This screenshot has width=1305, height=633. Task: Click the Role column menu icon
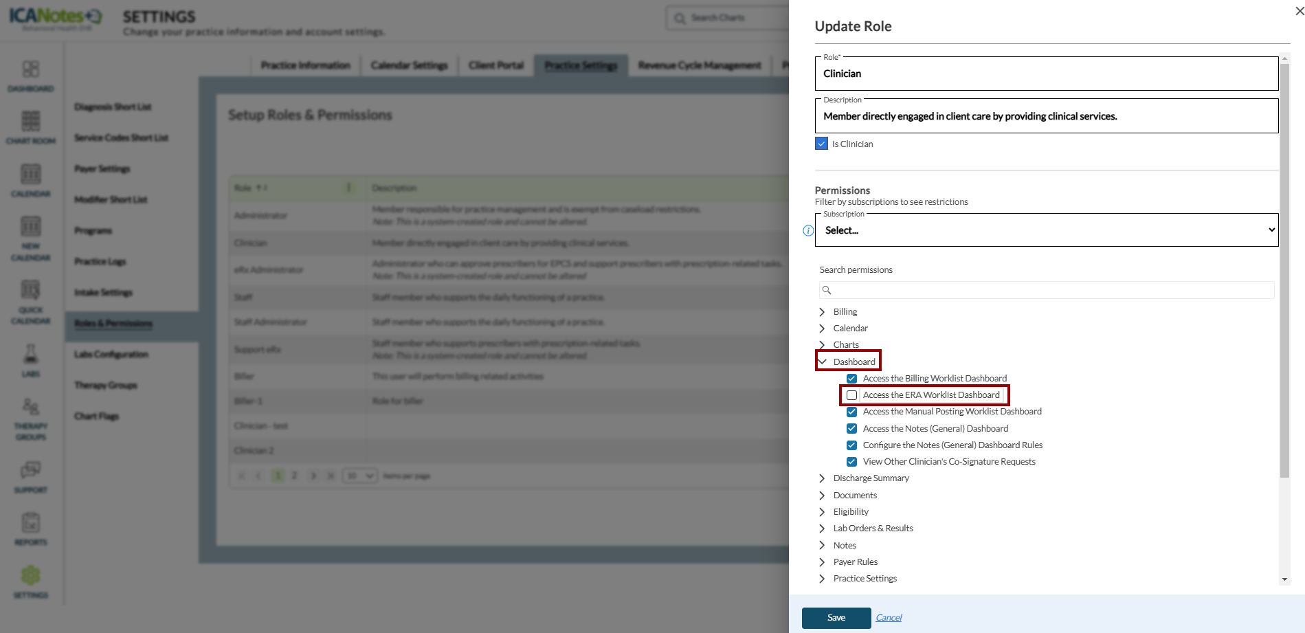(x=348, y=188)
